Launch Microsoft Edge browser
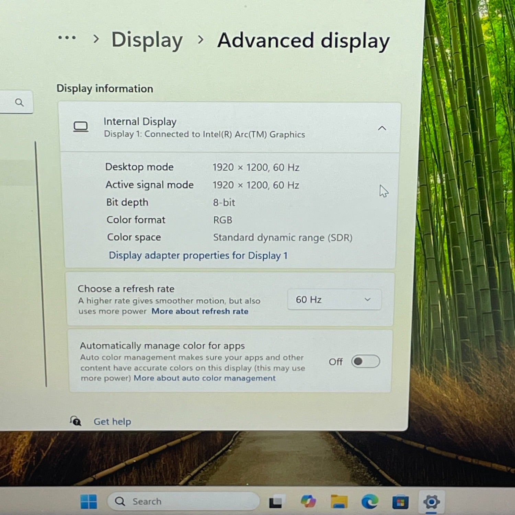The height and width of the screenshot is (515, 515). tap(370, 502)
